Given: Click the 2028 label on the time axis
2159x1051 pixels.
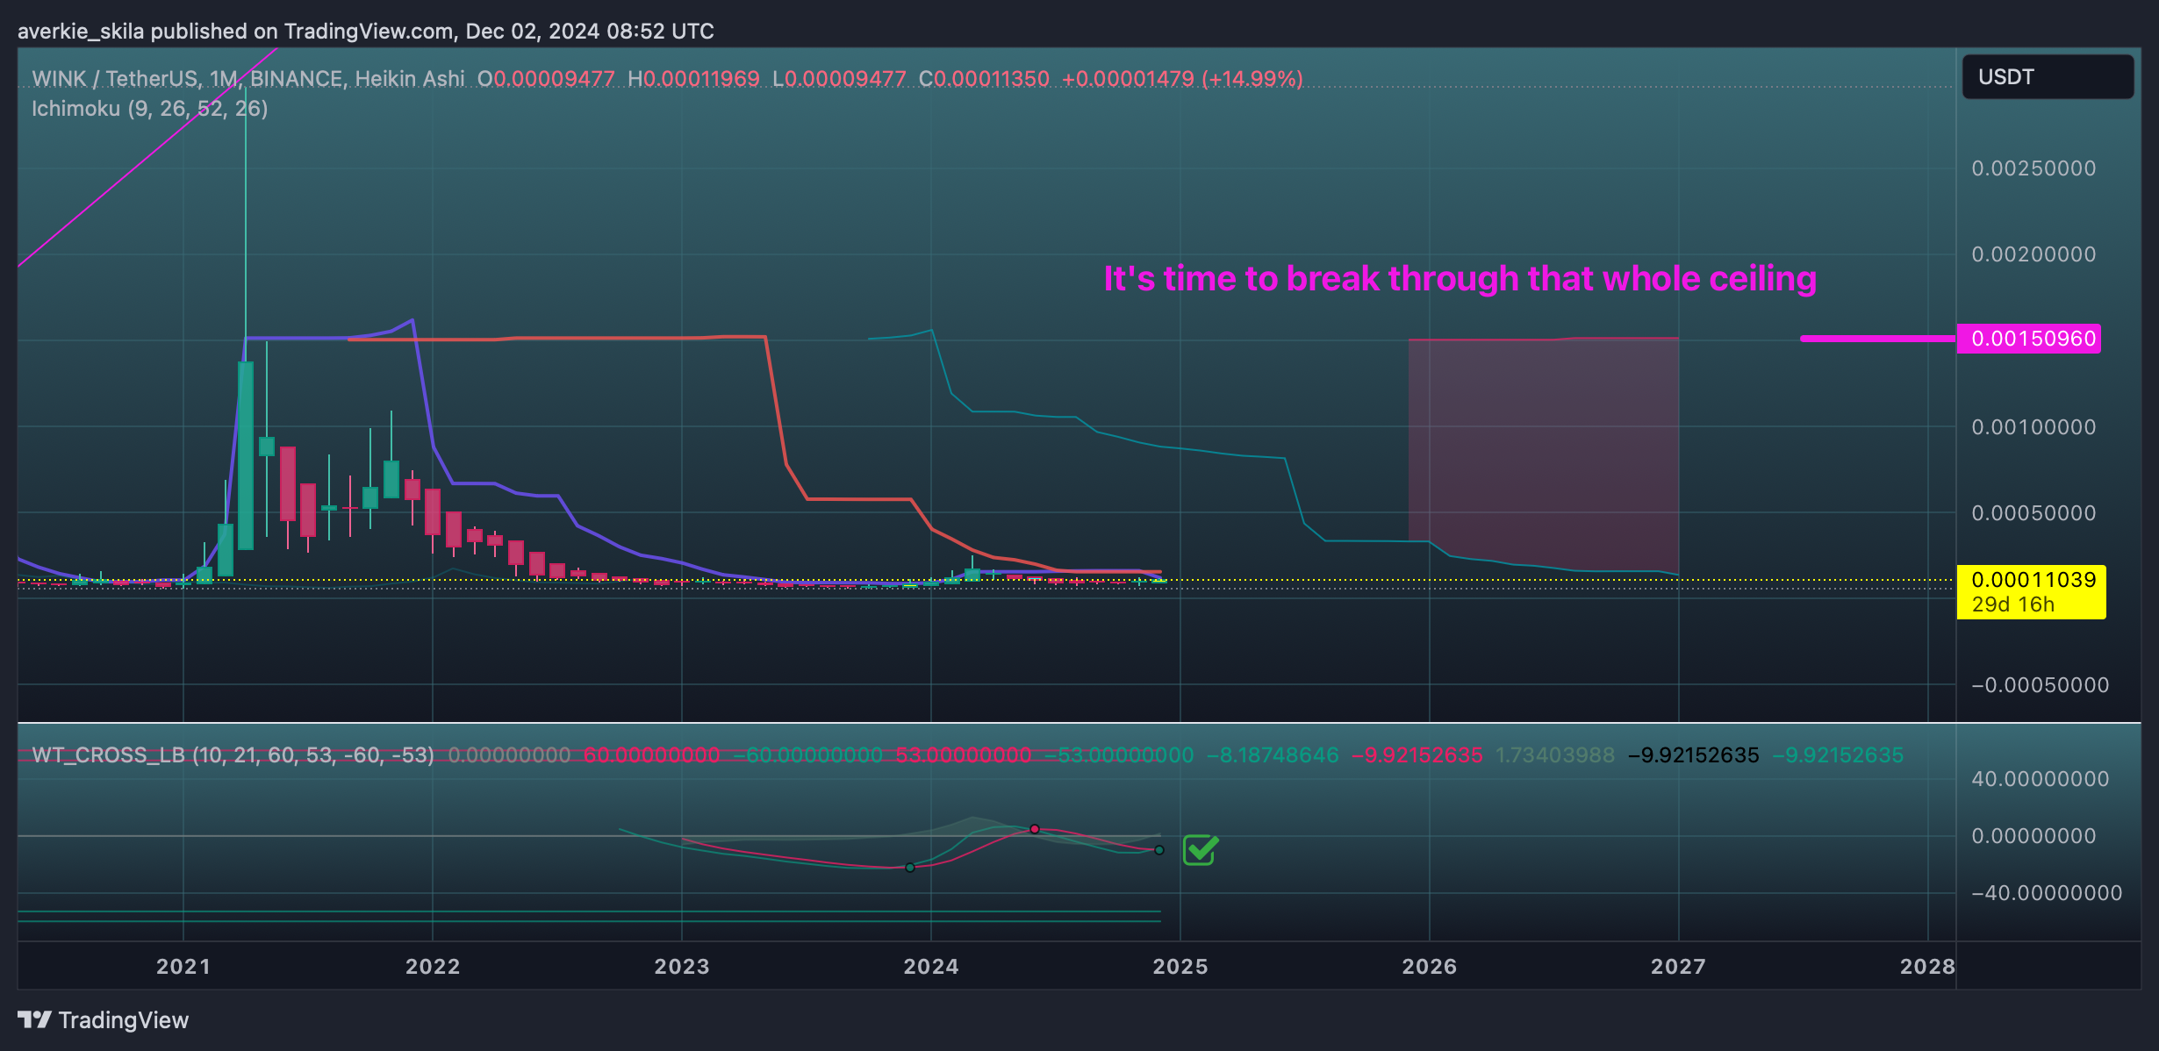Looking at the screenshot, I should 1927,967.
